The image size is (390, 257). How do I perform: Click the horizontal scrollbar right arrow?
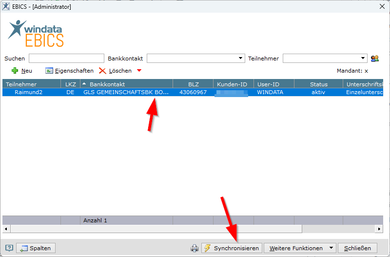click(379, 229)
